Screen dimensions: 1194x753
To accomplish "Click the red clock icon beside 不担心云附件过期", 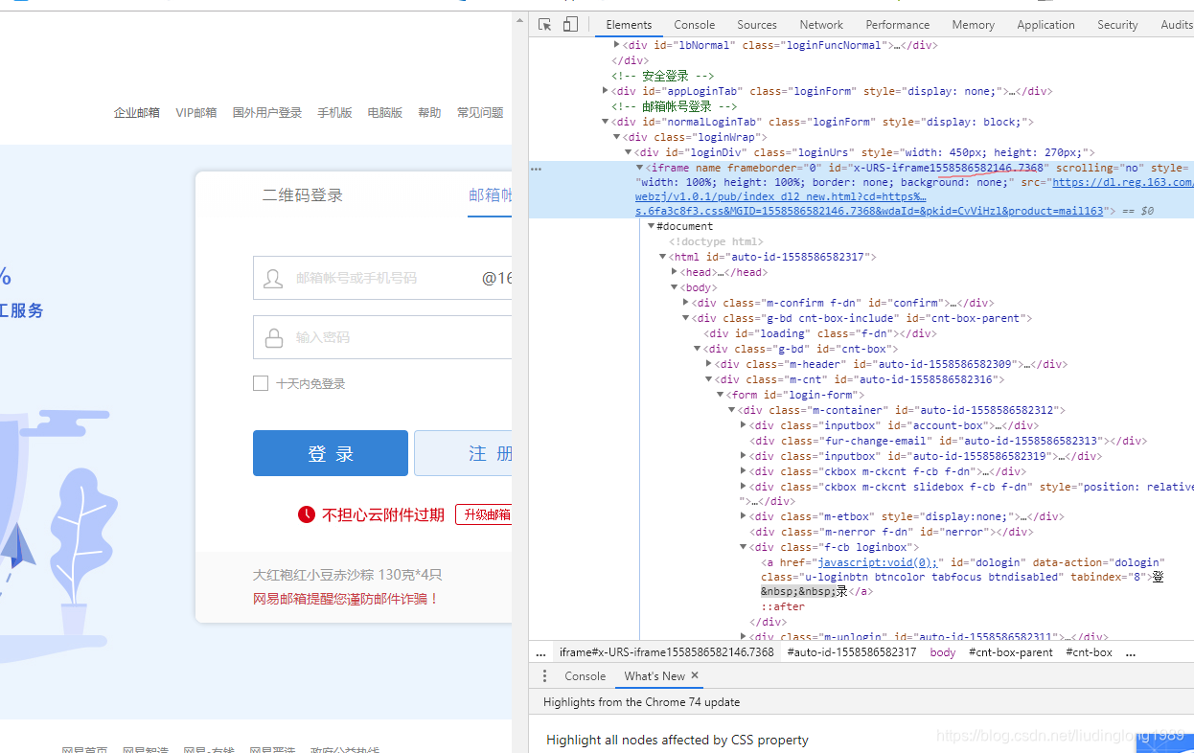I will pos(307,514).
